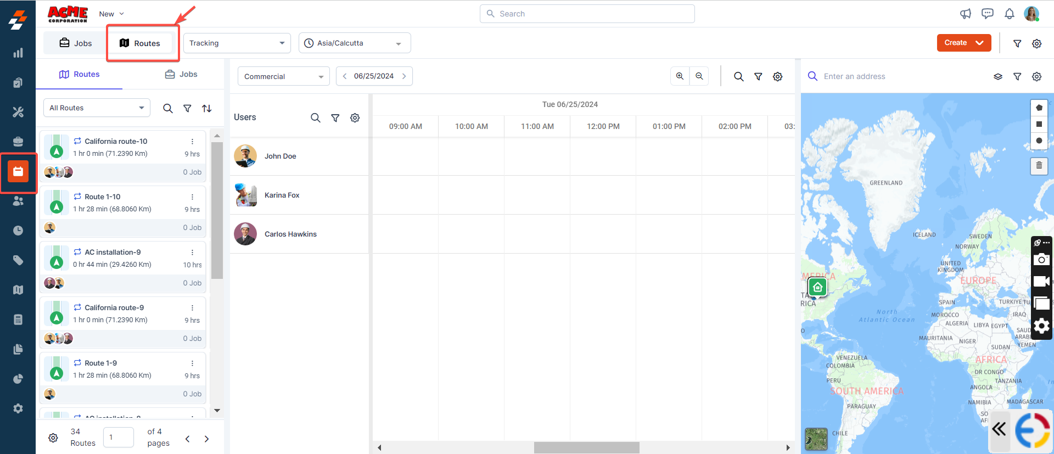The height and width of the screenshot is (454, 1054).
Task: Select the circle draw tool on map
Action: 1039,141
